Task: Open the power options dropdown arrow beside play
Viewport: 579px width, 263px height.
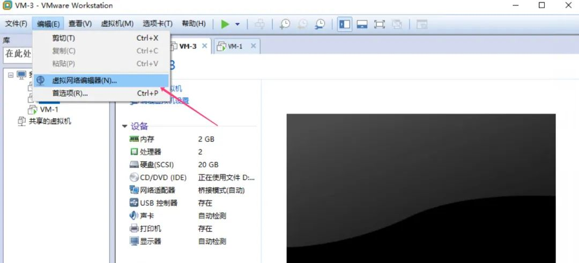Action: pyautogui.click(x=237, y=24)
